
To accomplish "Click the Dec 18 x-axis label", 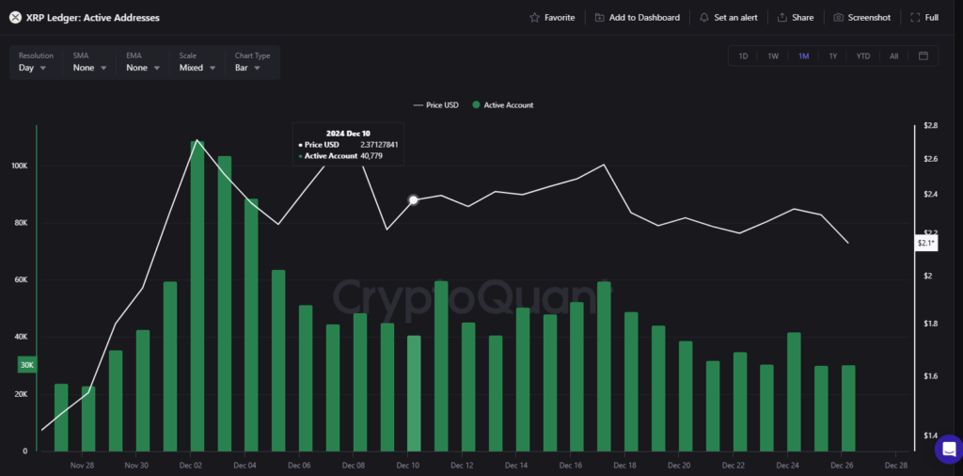I will (x=624, y=465).
